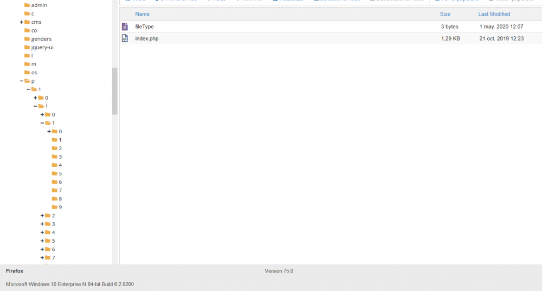Viewport: 542px width, 291px height.
Task: Click the admin folder icon
Action: coord(27,5)
